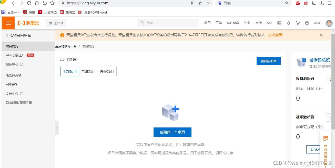The image size is (335, 168).
Task: Click the cube-plus create project illustration
Action: click(x=170, y=113)
